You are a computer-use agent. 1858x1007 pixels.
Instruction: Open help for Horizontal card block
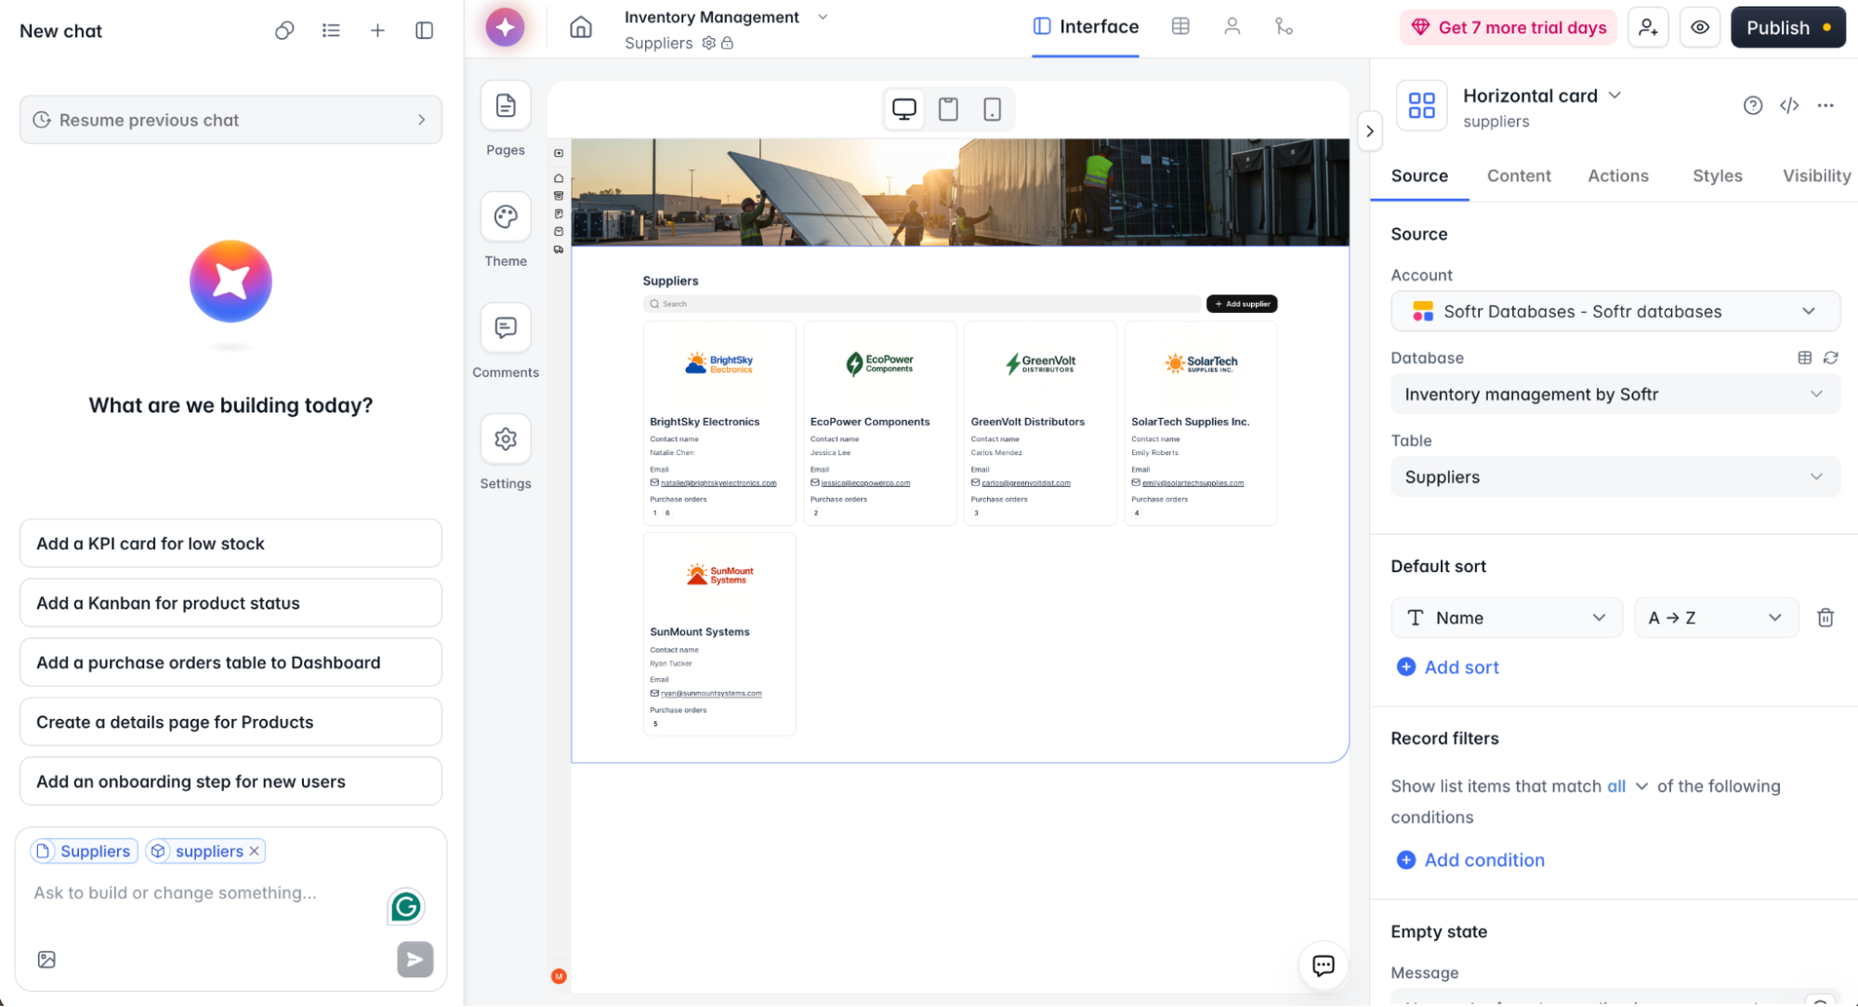(1752, 106)
